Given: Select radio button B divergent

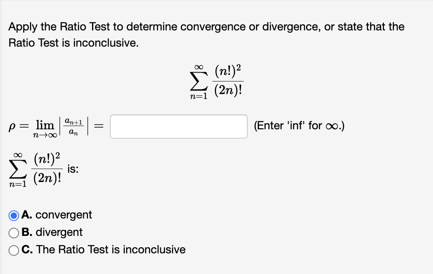Looking at the screenshot, I should pyautogui.click(x=14, y=233).
